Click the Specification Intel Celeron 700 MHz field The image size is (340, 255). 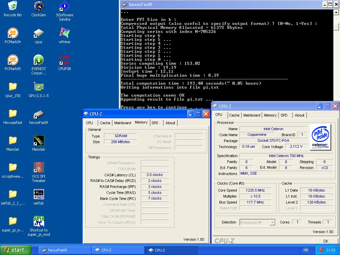(286, 156)
